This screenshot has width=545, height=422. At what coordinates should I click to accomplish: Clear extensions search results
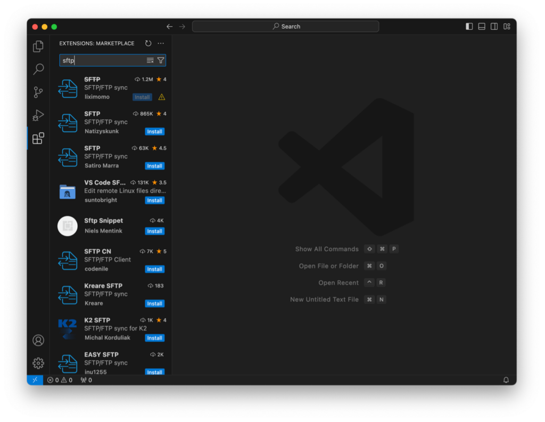[150, 61]
